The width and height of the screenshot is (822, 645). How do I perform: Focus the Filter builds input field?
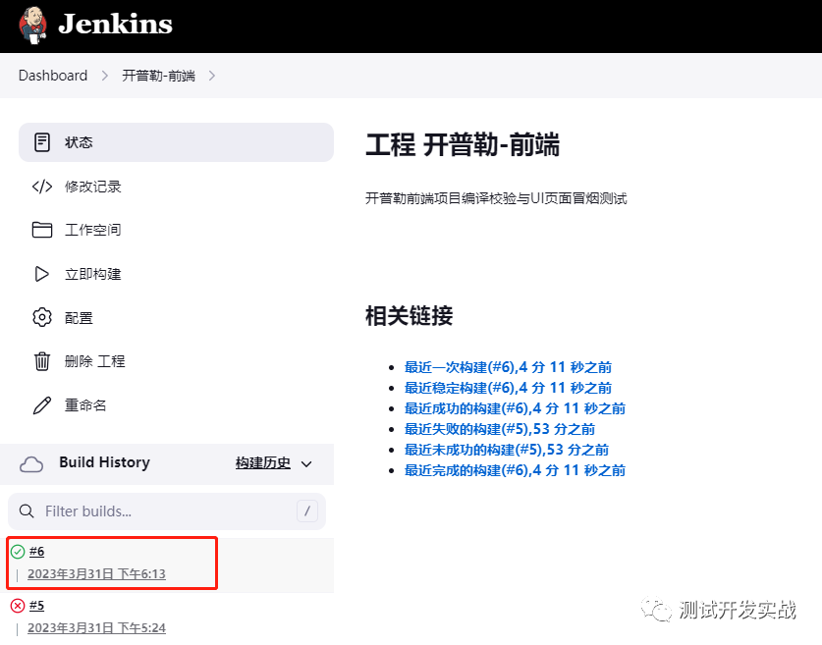pos(167,511)
